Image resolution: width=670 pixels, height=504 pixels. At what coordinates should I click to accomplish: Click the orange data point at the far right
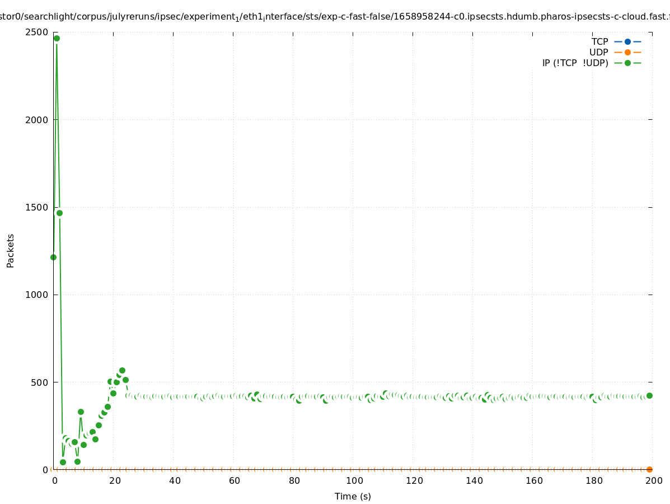click(x=649, y=469)
